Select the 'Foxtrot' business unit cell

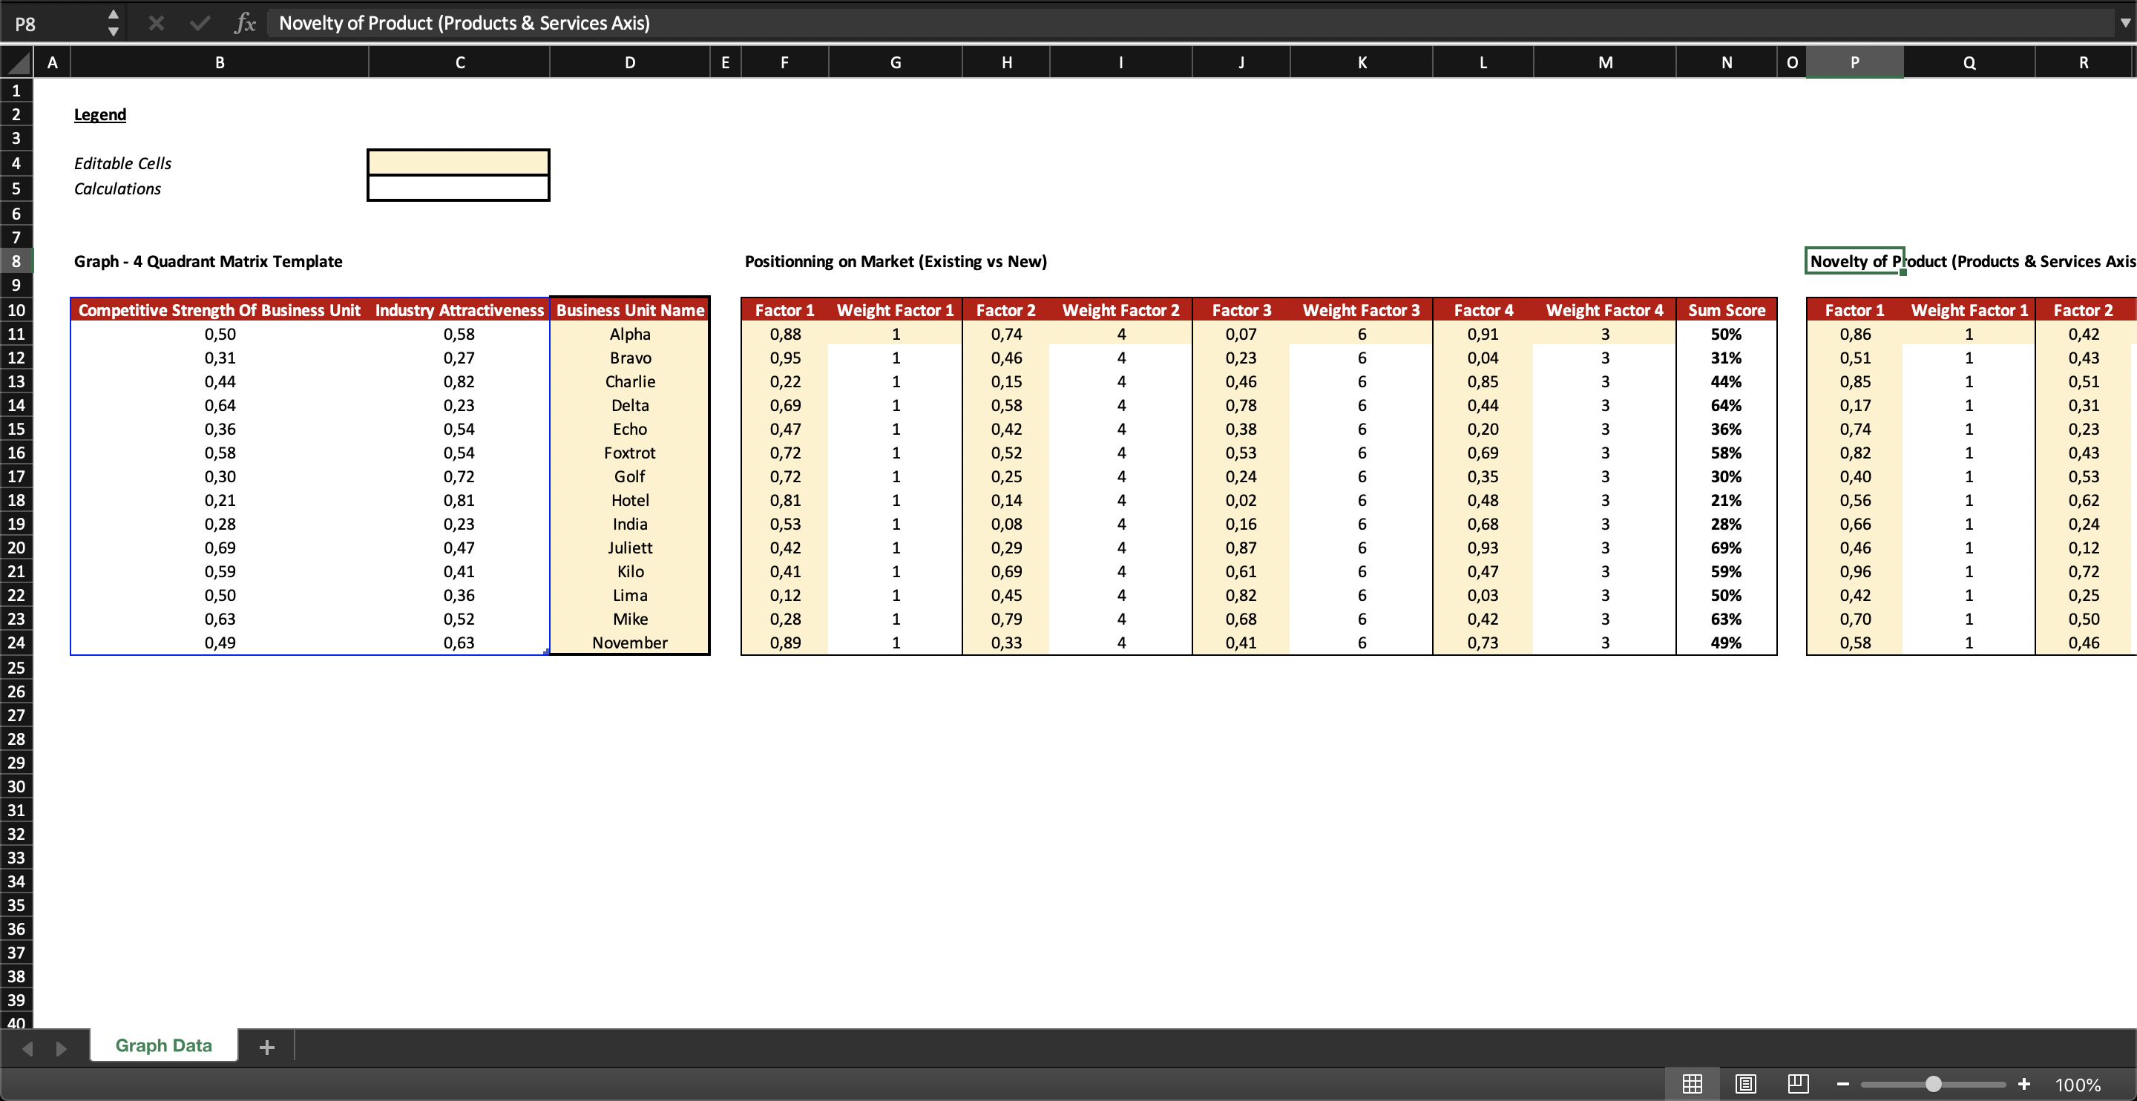[630, 453]
